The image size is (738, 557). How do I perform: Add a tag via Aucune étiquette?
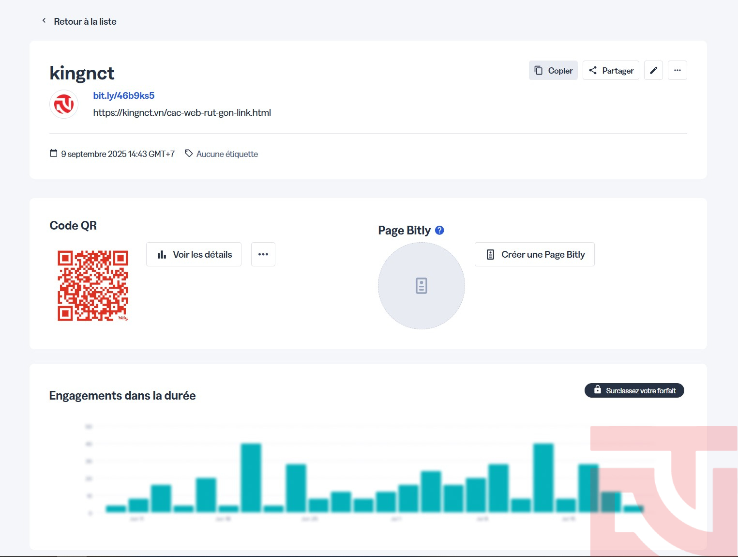click(227, 154)
